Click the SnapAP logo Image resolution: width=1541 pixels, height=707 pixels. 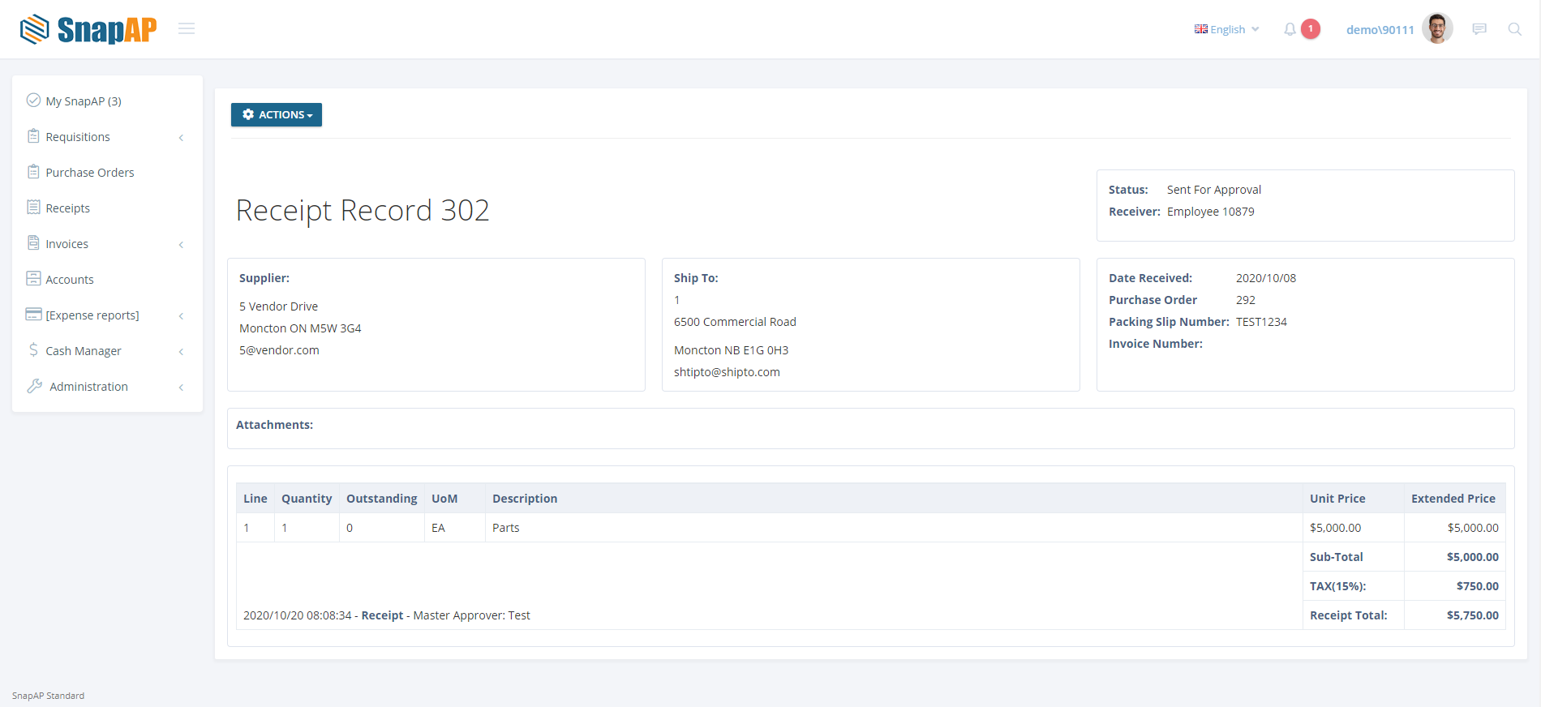(88, 29)
